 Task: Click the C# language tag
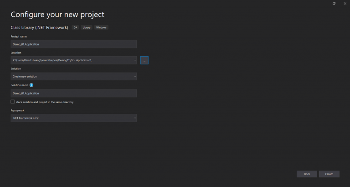75,27
